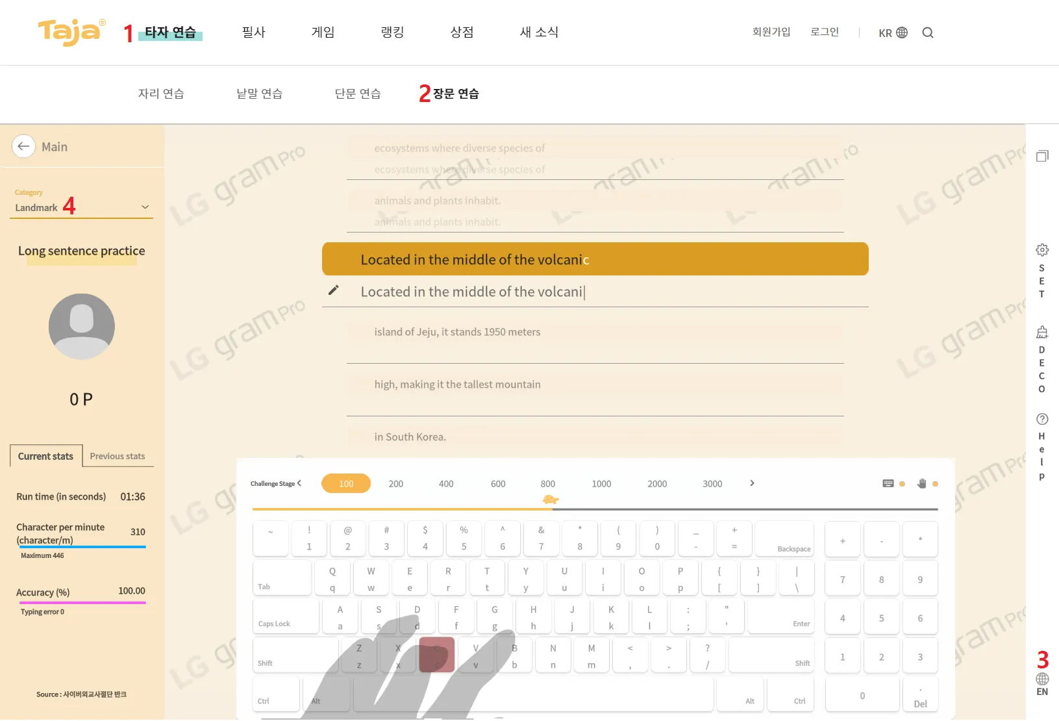The image size is (1059, 721).
Task: Click the Caps Lock virtual key
Action: pos(286,616)
